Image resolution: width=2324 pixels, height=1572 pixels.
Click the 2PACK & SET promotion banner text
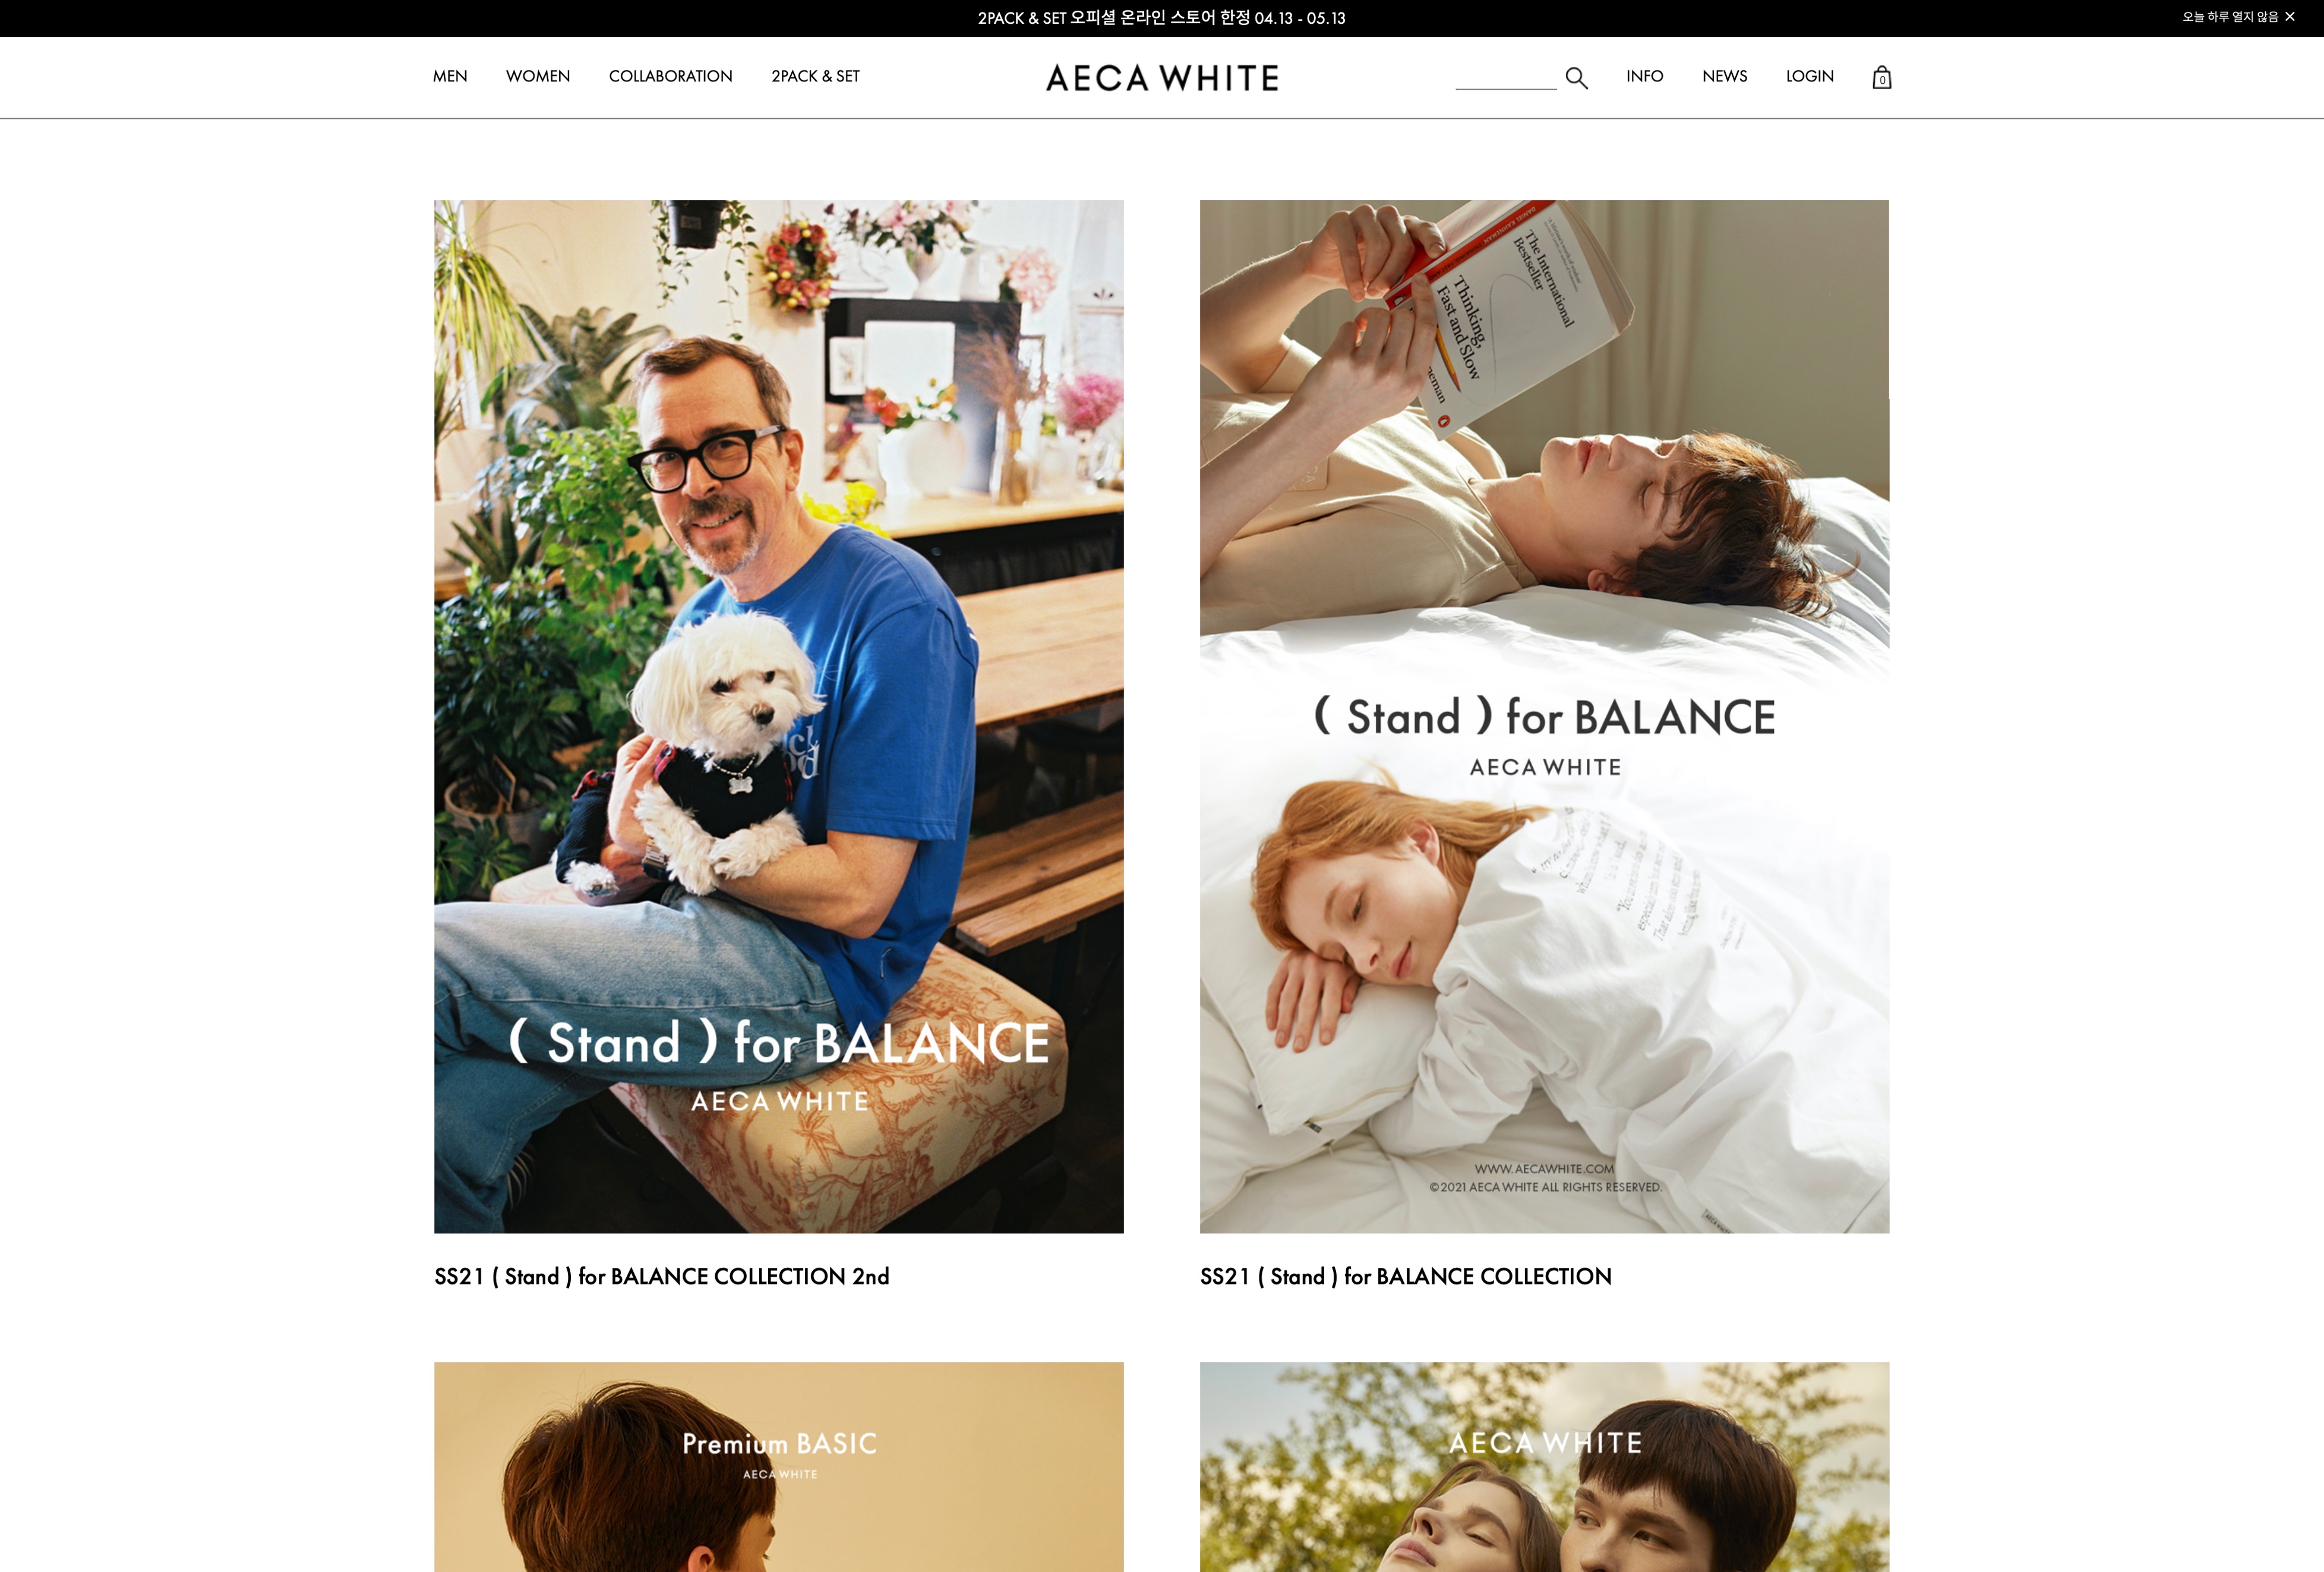point(1161,18)
